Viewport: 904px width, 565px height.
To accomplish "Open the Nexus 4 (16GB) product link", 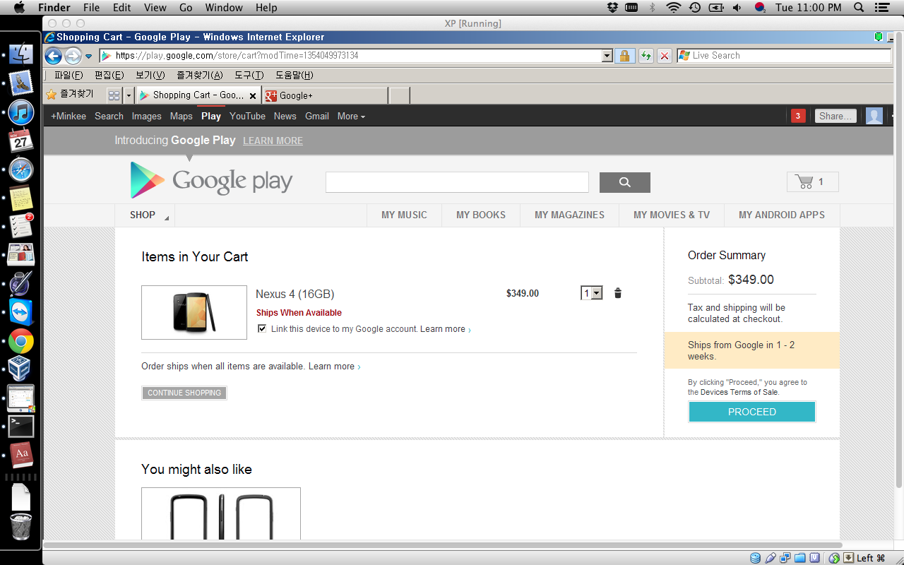I will [x=295, y=294].
